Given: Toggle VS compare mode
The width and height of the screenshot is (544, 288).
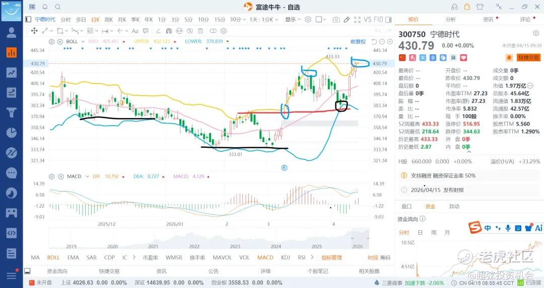Looking at the screenshot, I should [367, 20].
